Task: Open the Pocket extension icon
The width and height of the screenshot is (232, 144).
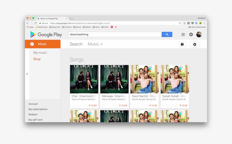Action: click(192, 23)
